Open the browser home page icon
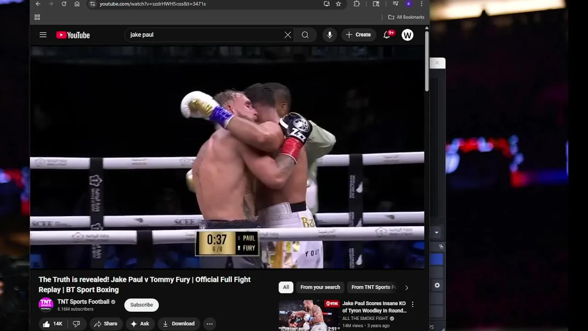Image resolution: width=588 pixels, height=331 pixels. (77, 4)
